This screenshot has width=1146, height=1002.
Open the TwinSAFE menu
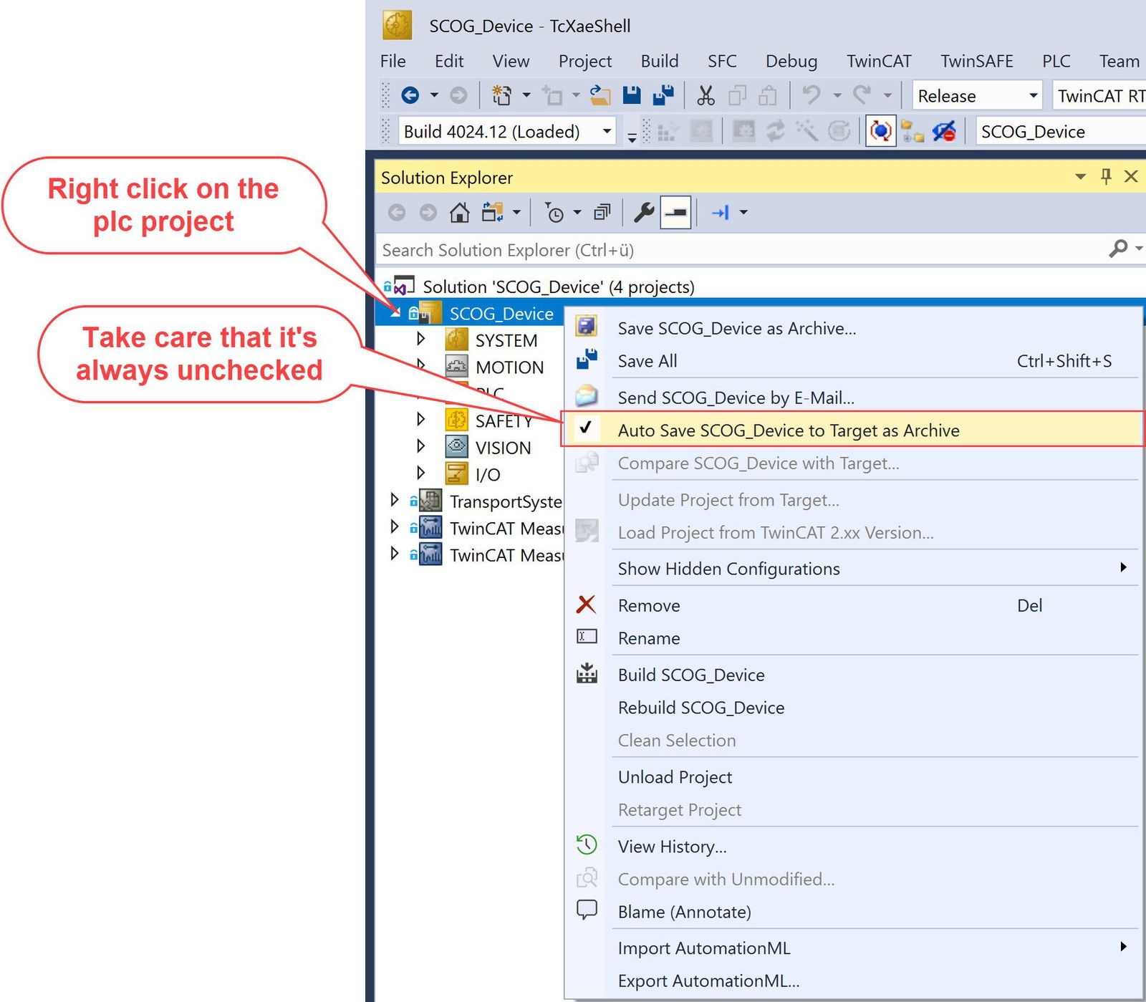click(x=977, y=61)
